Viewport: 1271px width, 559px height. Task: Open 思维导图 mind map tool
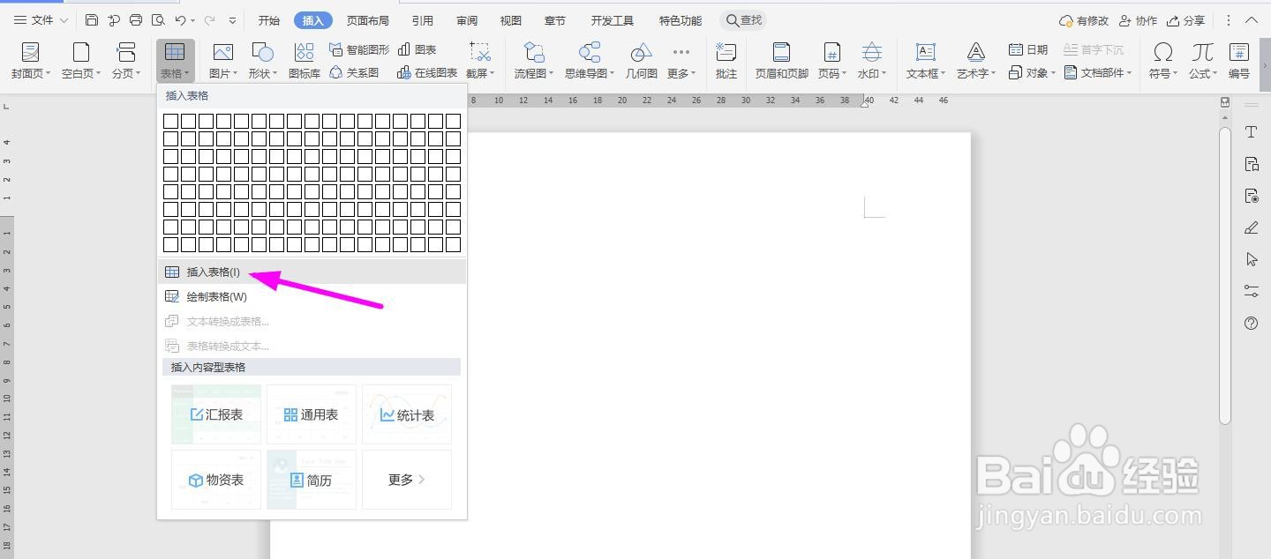[590, 61]
